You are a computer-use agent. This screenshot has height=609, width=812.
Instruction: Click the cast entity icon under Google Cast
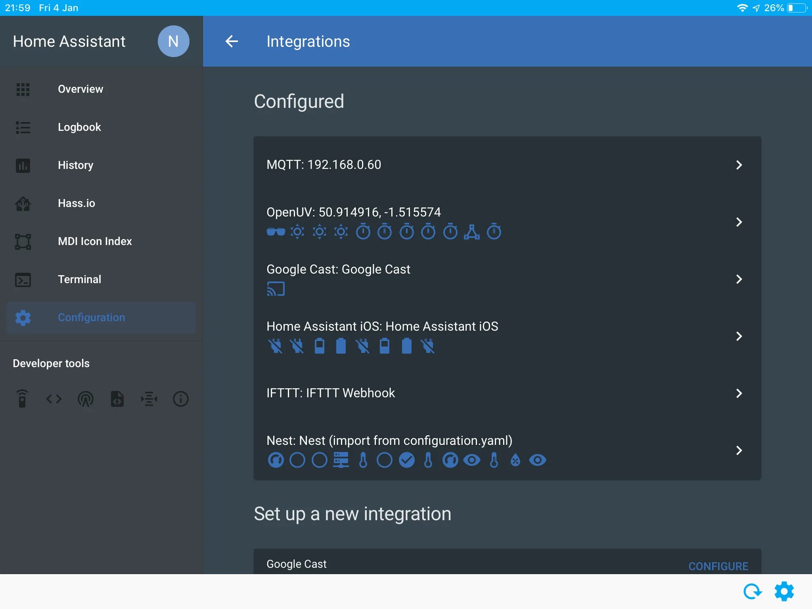tap(276, 289)
